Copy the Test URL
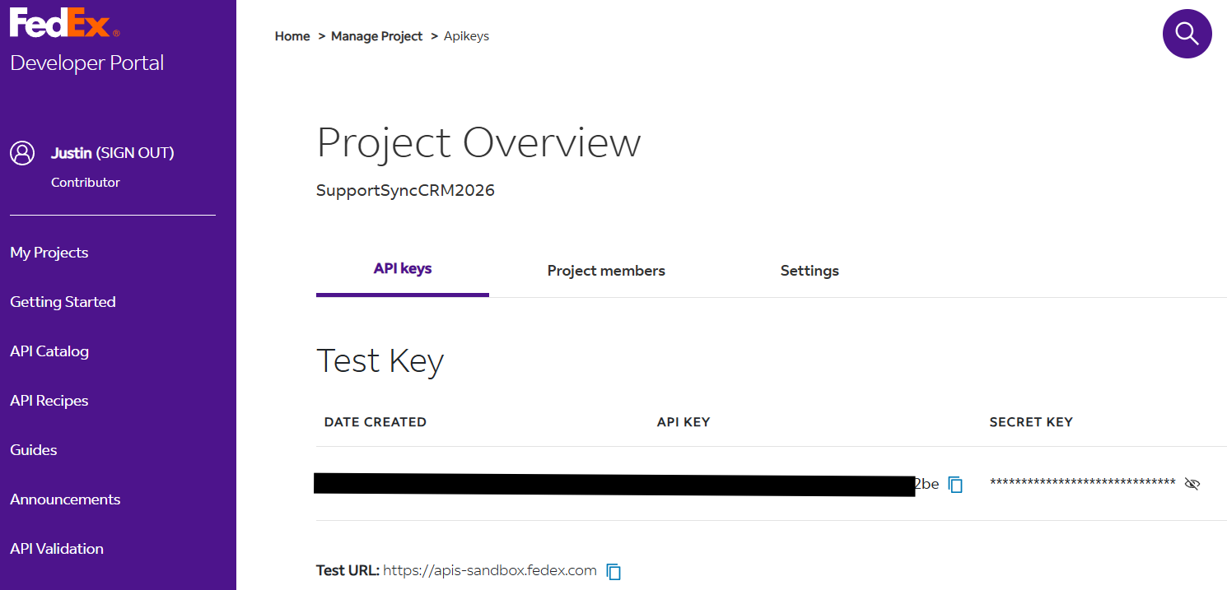Image resolution: width=1227 pixels, height=590 pixels. tap(613, 571)
